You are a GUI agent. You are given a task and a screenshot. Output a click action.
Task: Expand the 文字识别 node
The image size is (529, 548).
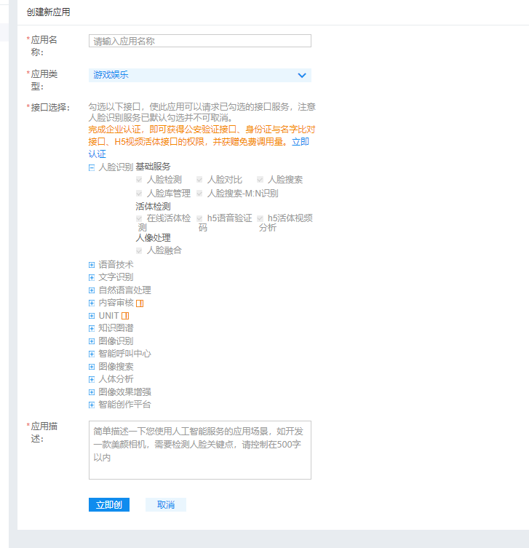tap(92, 277)
